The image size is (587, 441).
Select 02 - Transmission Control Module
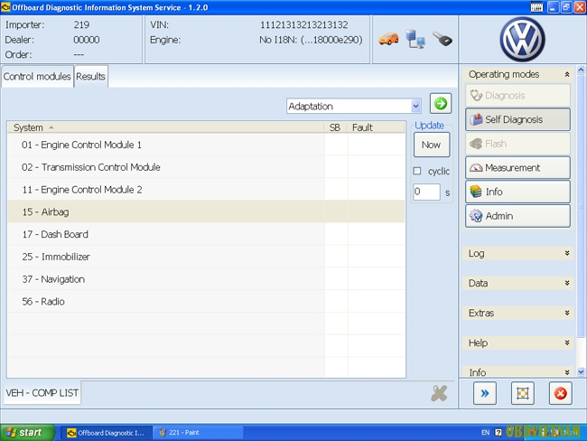pos(206,167)
